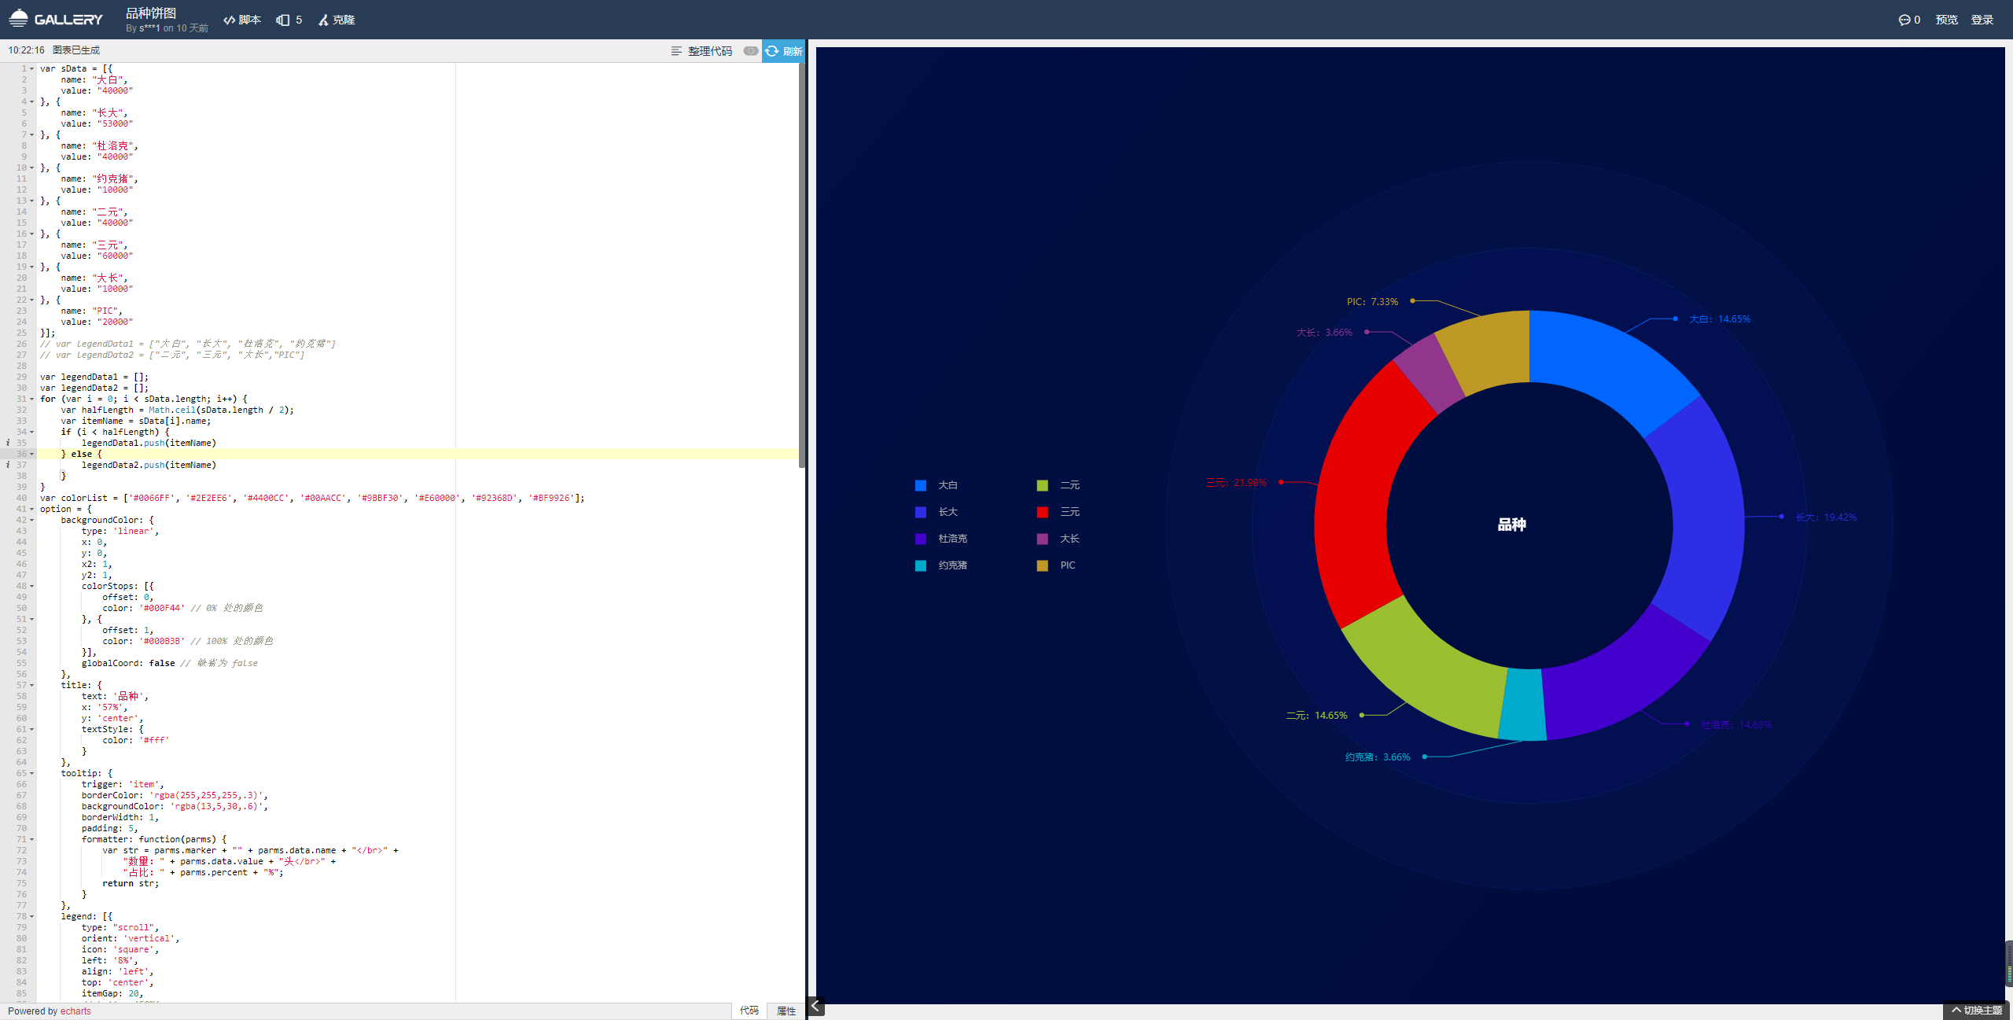The image size is (2013, 1020).
Task: Click the 登录 login link
Action: tap(1982, 20)
